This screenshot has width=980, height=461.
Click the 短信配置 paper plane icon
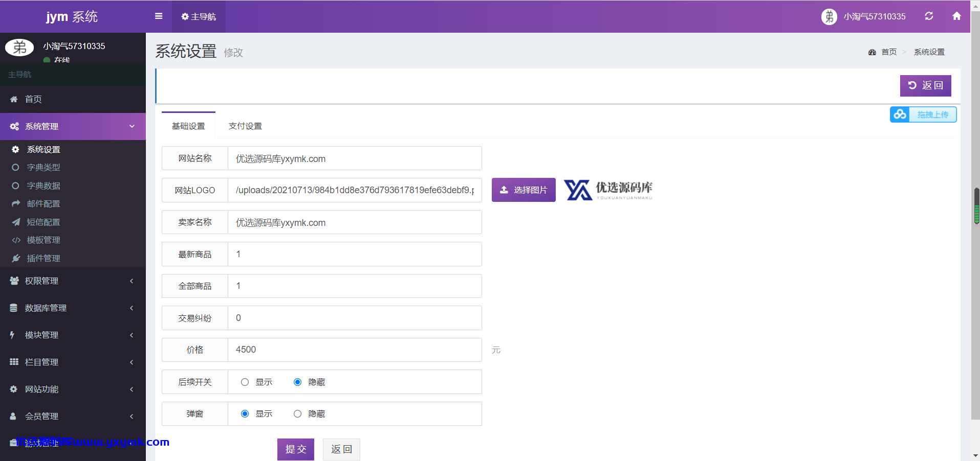click(x=16, y=222)
